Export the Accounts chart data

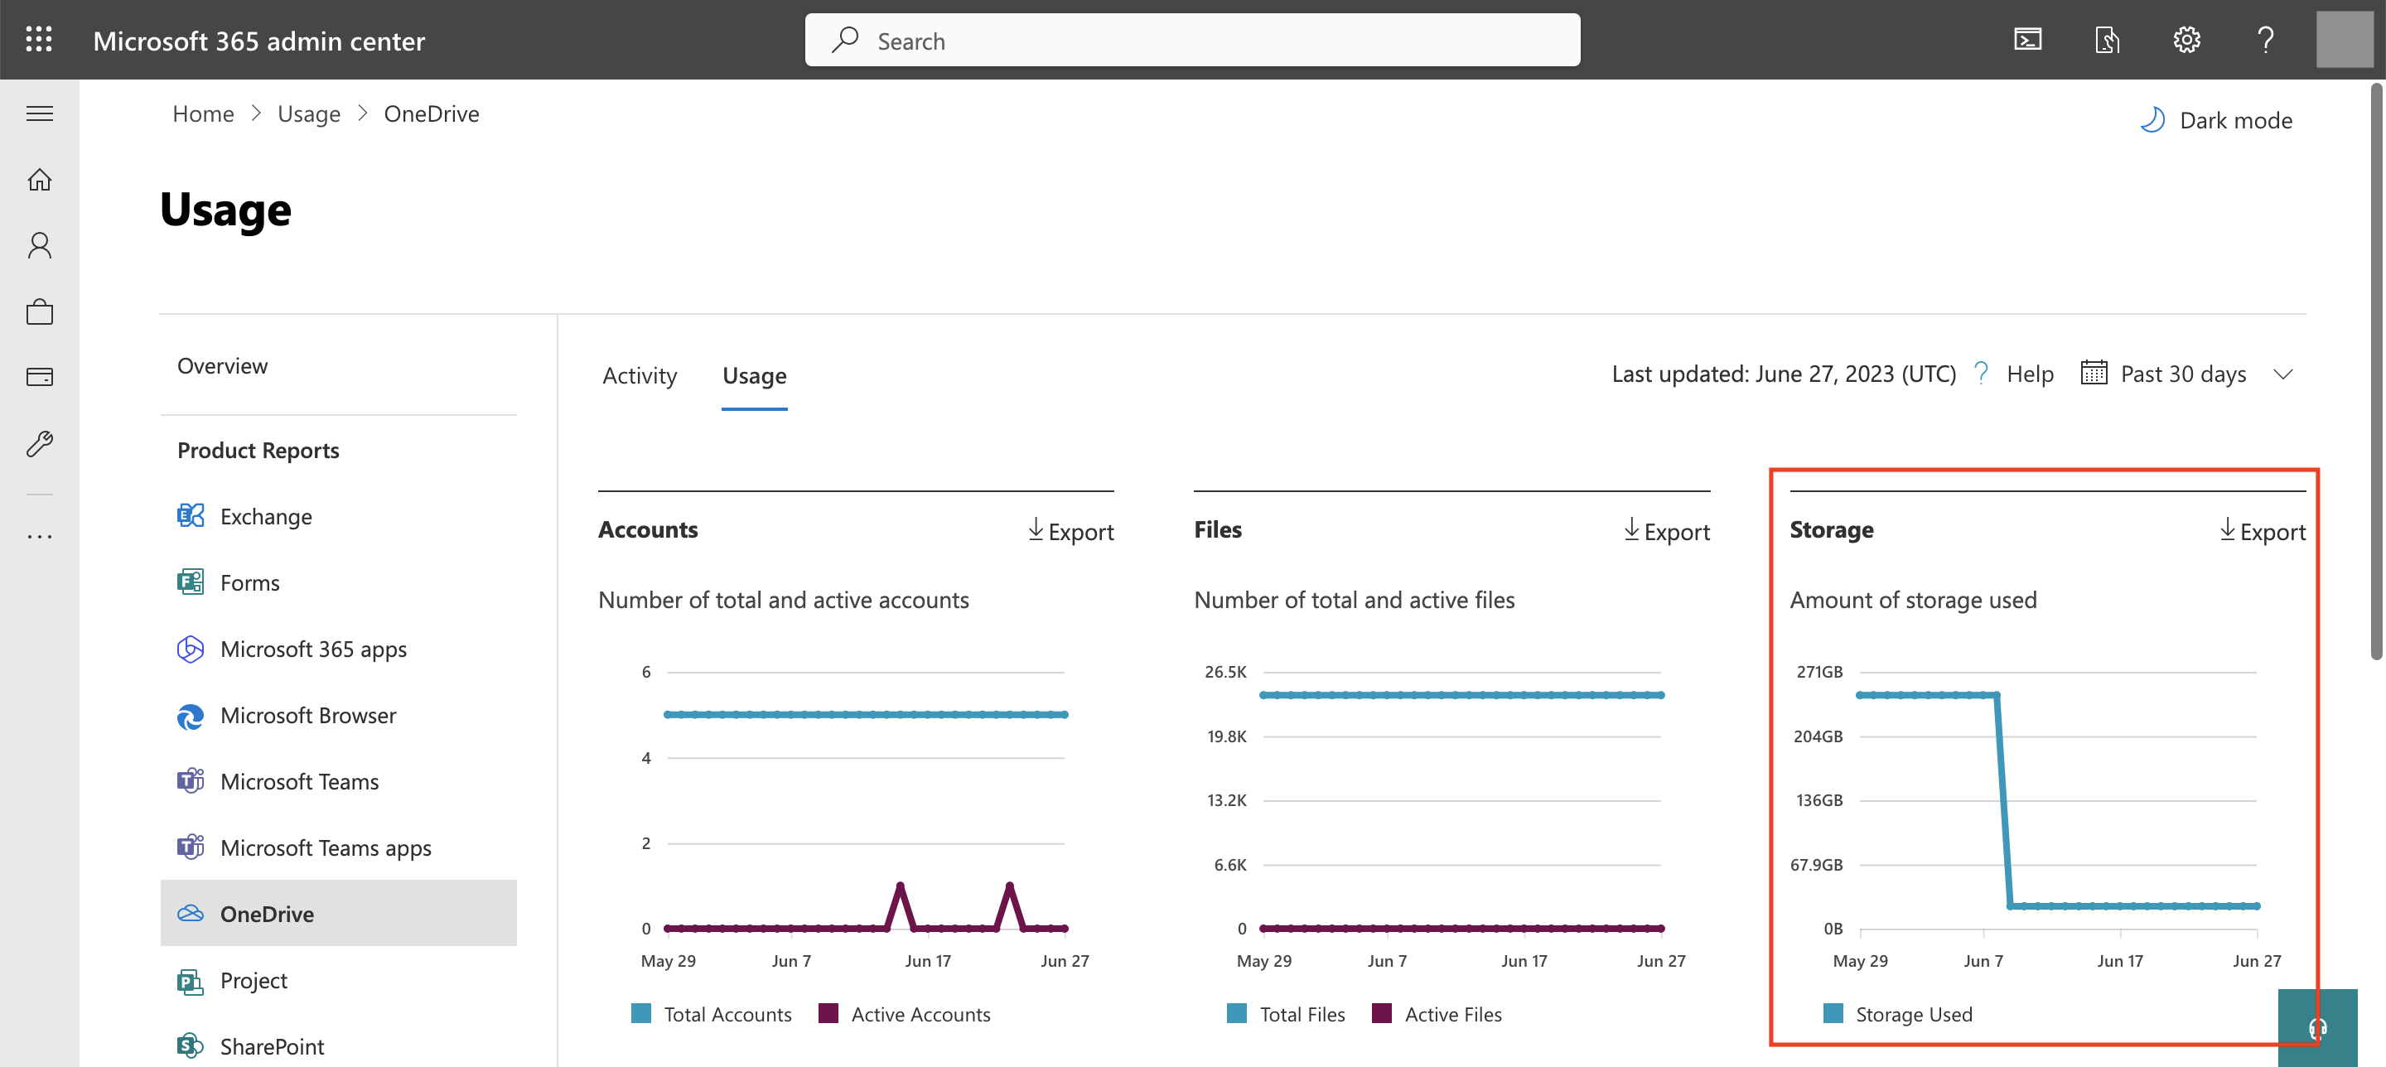1072,531
